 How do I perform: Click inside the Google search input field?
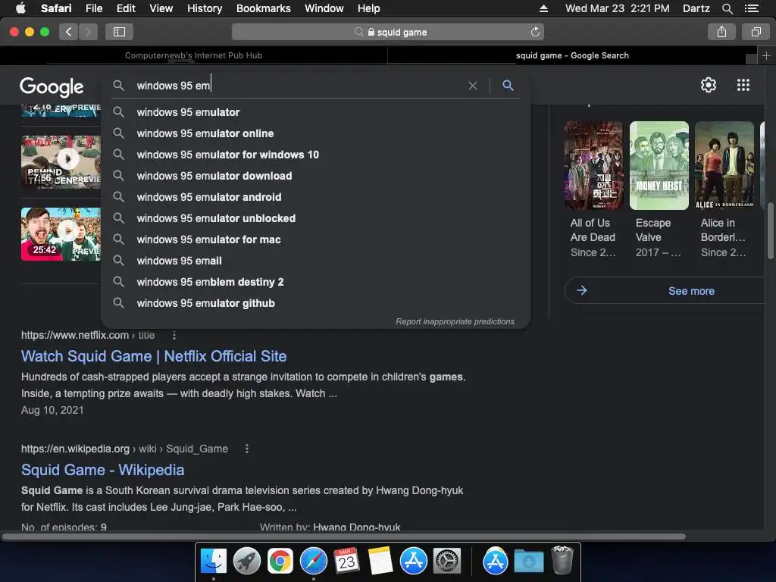point(299,86)
